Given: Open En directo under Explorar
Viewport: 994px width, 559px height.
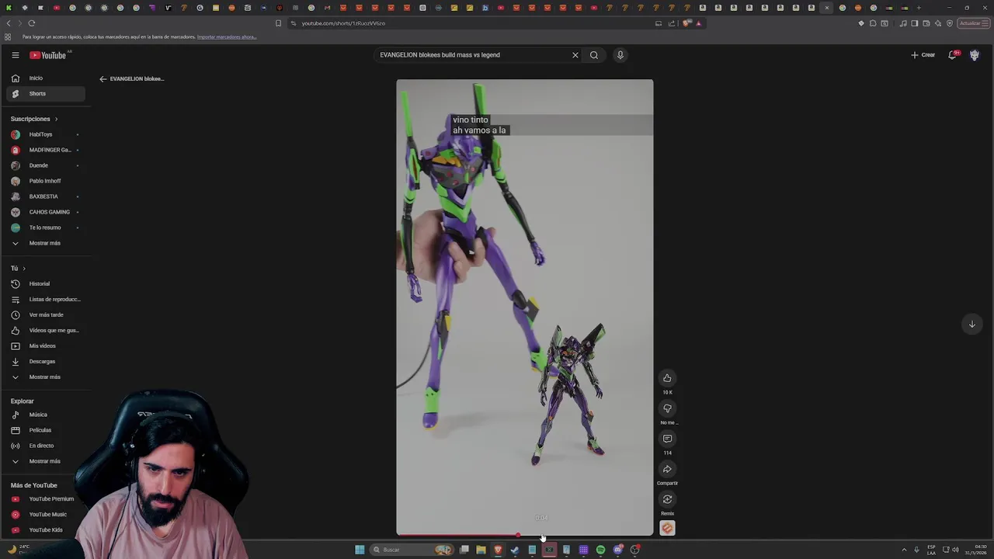Looking at the screenshot, I should (45, 446).
